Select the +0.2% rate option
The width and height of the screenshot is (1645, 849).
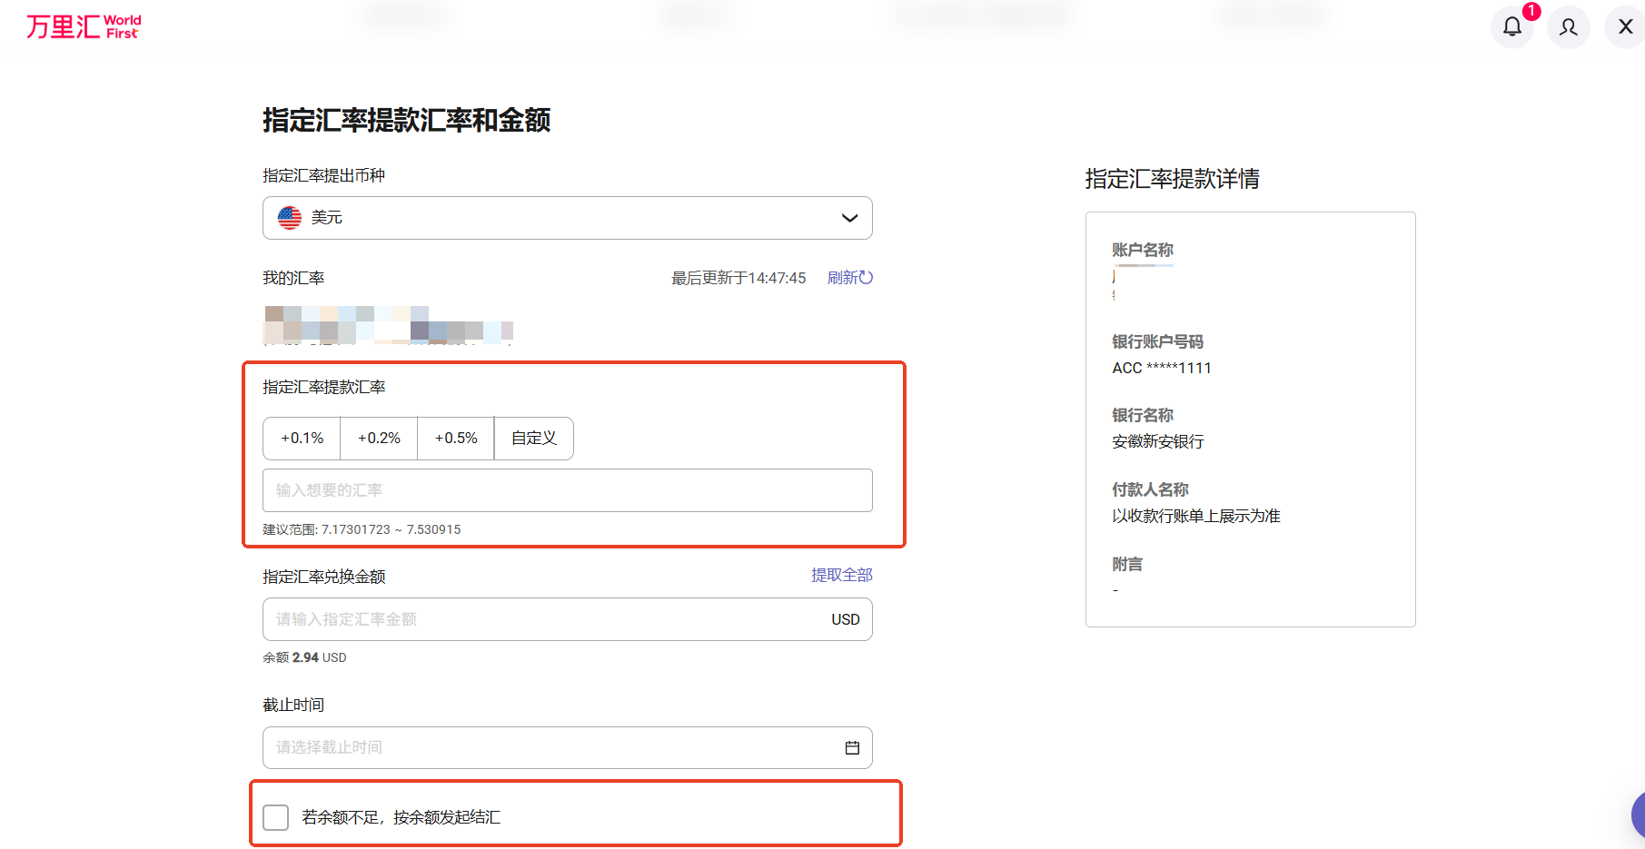pos(379,439)
